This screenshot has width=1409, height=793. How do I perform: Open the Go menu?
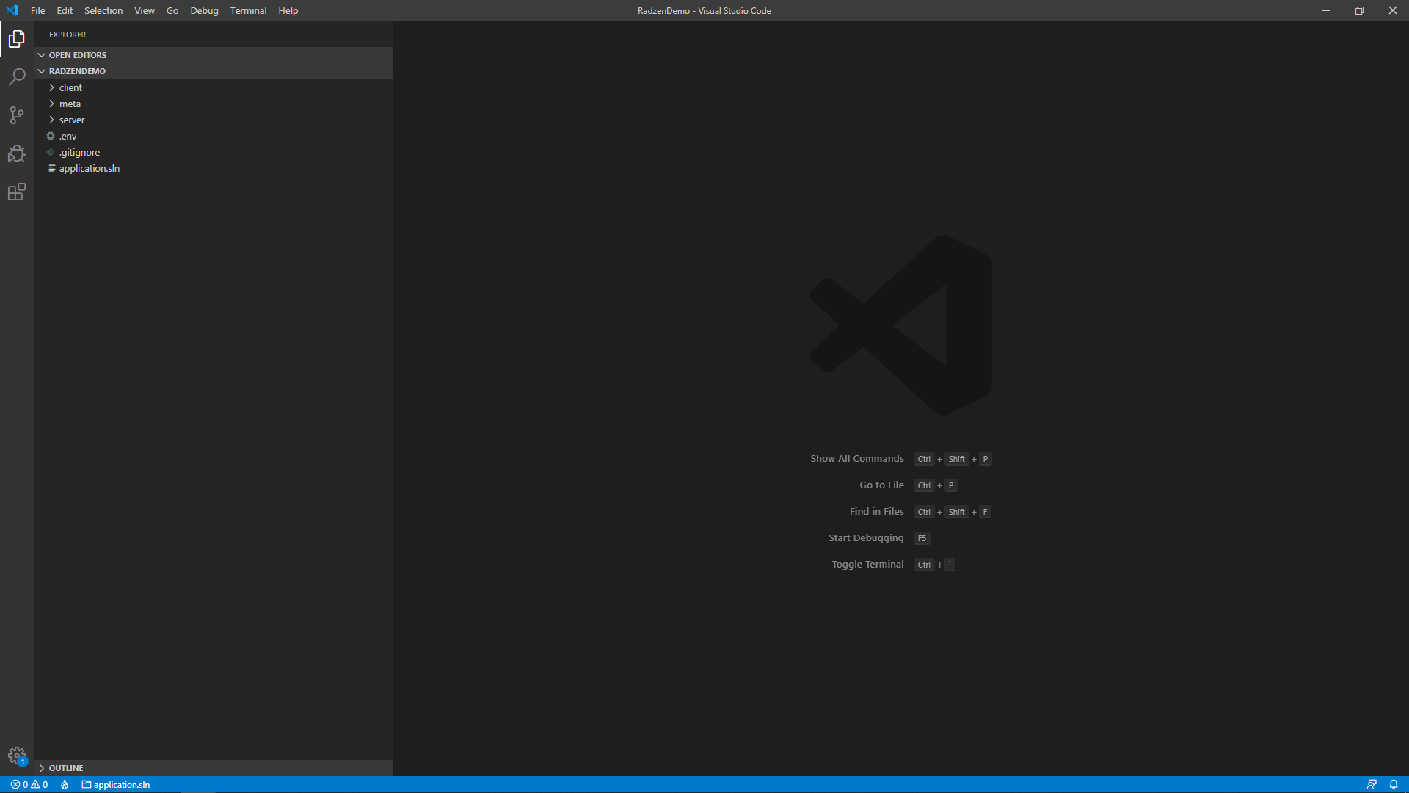click(172, 10)
